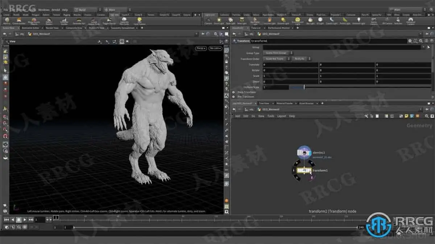Open the Main radial menu dropdown
435x244 pixels.
(117, 10)
